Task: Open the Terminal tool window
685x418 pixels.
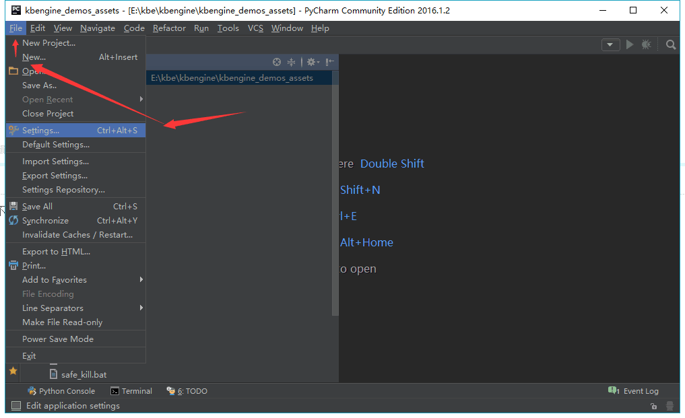Action: tap(131, 391)
